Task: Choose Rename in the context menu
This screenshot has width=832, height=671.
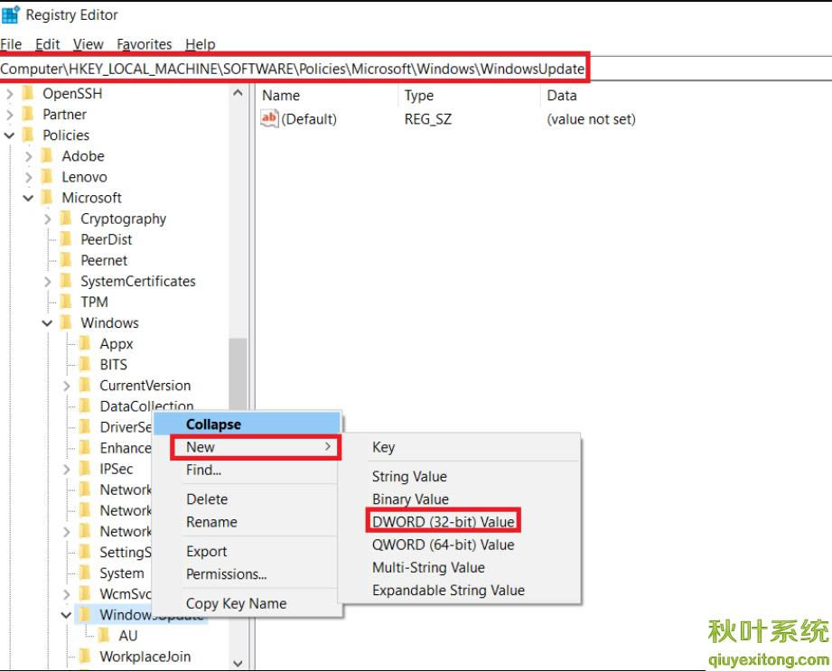Action: [247, 522]
